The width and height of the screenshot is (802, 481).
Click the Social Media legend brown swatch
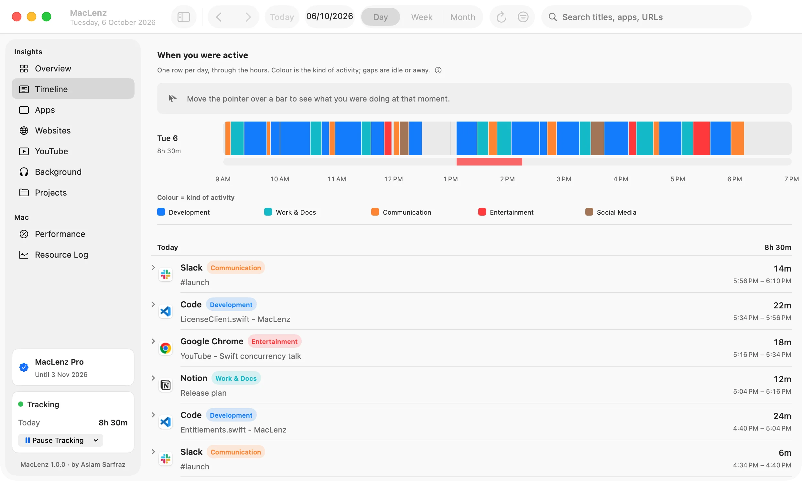(x=589, y=212)
